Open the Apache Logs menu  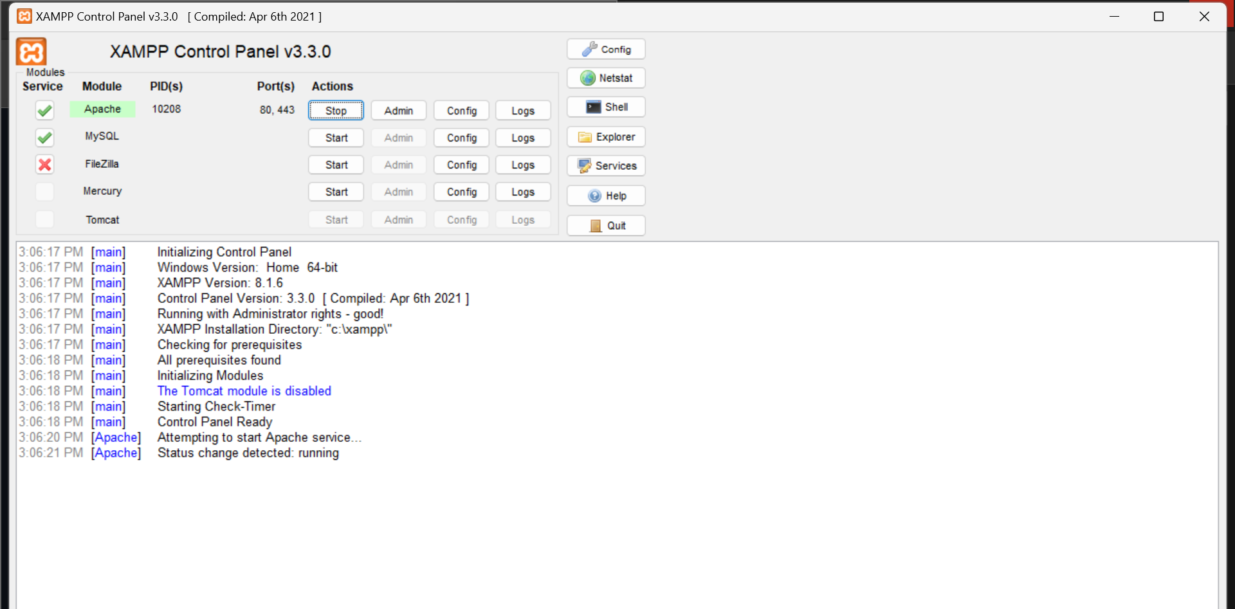(523, 111)
